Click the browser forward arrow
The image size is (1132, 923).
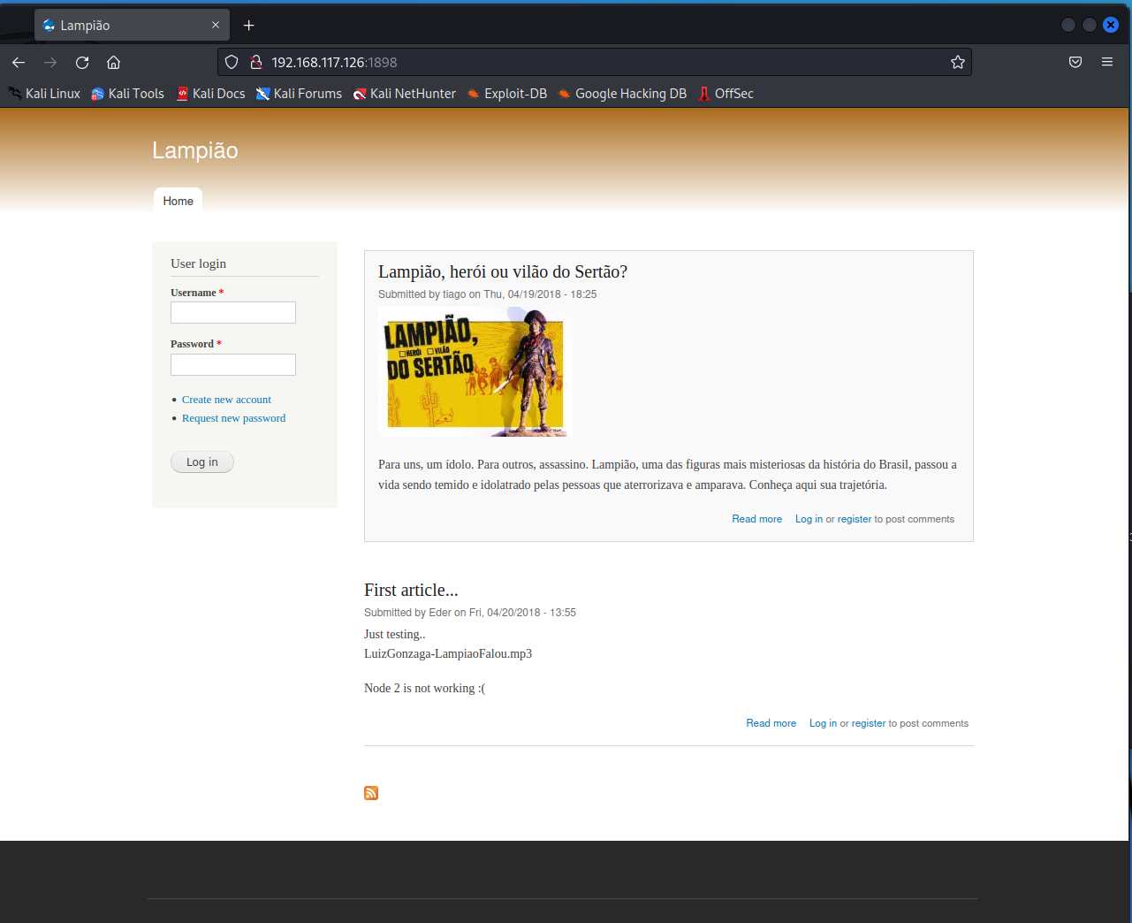(50, 62)
